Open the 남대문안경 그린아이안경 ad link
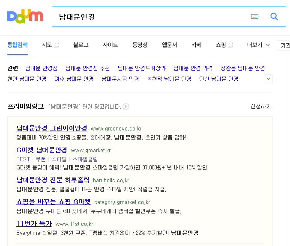The image size is (290, 246). [51, 128]
